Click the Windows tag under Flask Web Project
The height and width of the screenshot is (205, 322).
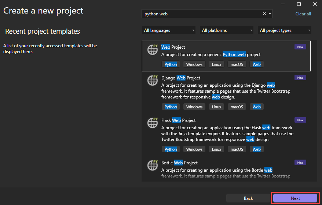coord(194,149)
